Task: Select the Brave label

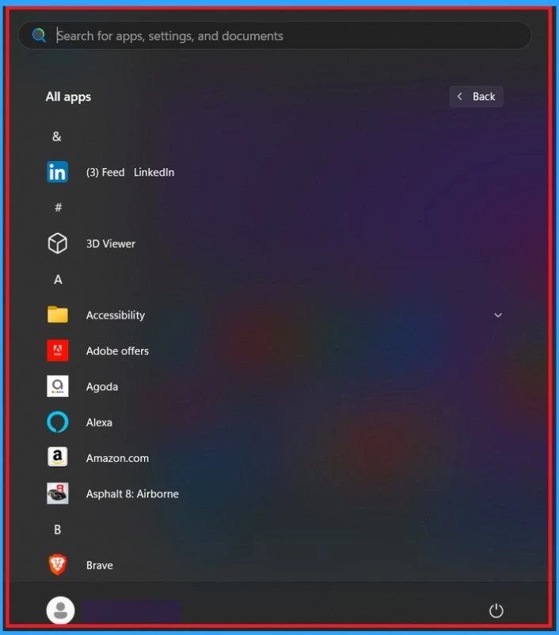Action: pos(100,565)
